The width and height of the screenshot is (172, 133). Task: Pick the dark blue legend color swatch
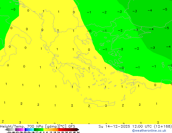click(x=26, y=129)
